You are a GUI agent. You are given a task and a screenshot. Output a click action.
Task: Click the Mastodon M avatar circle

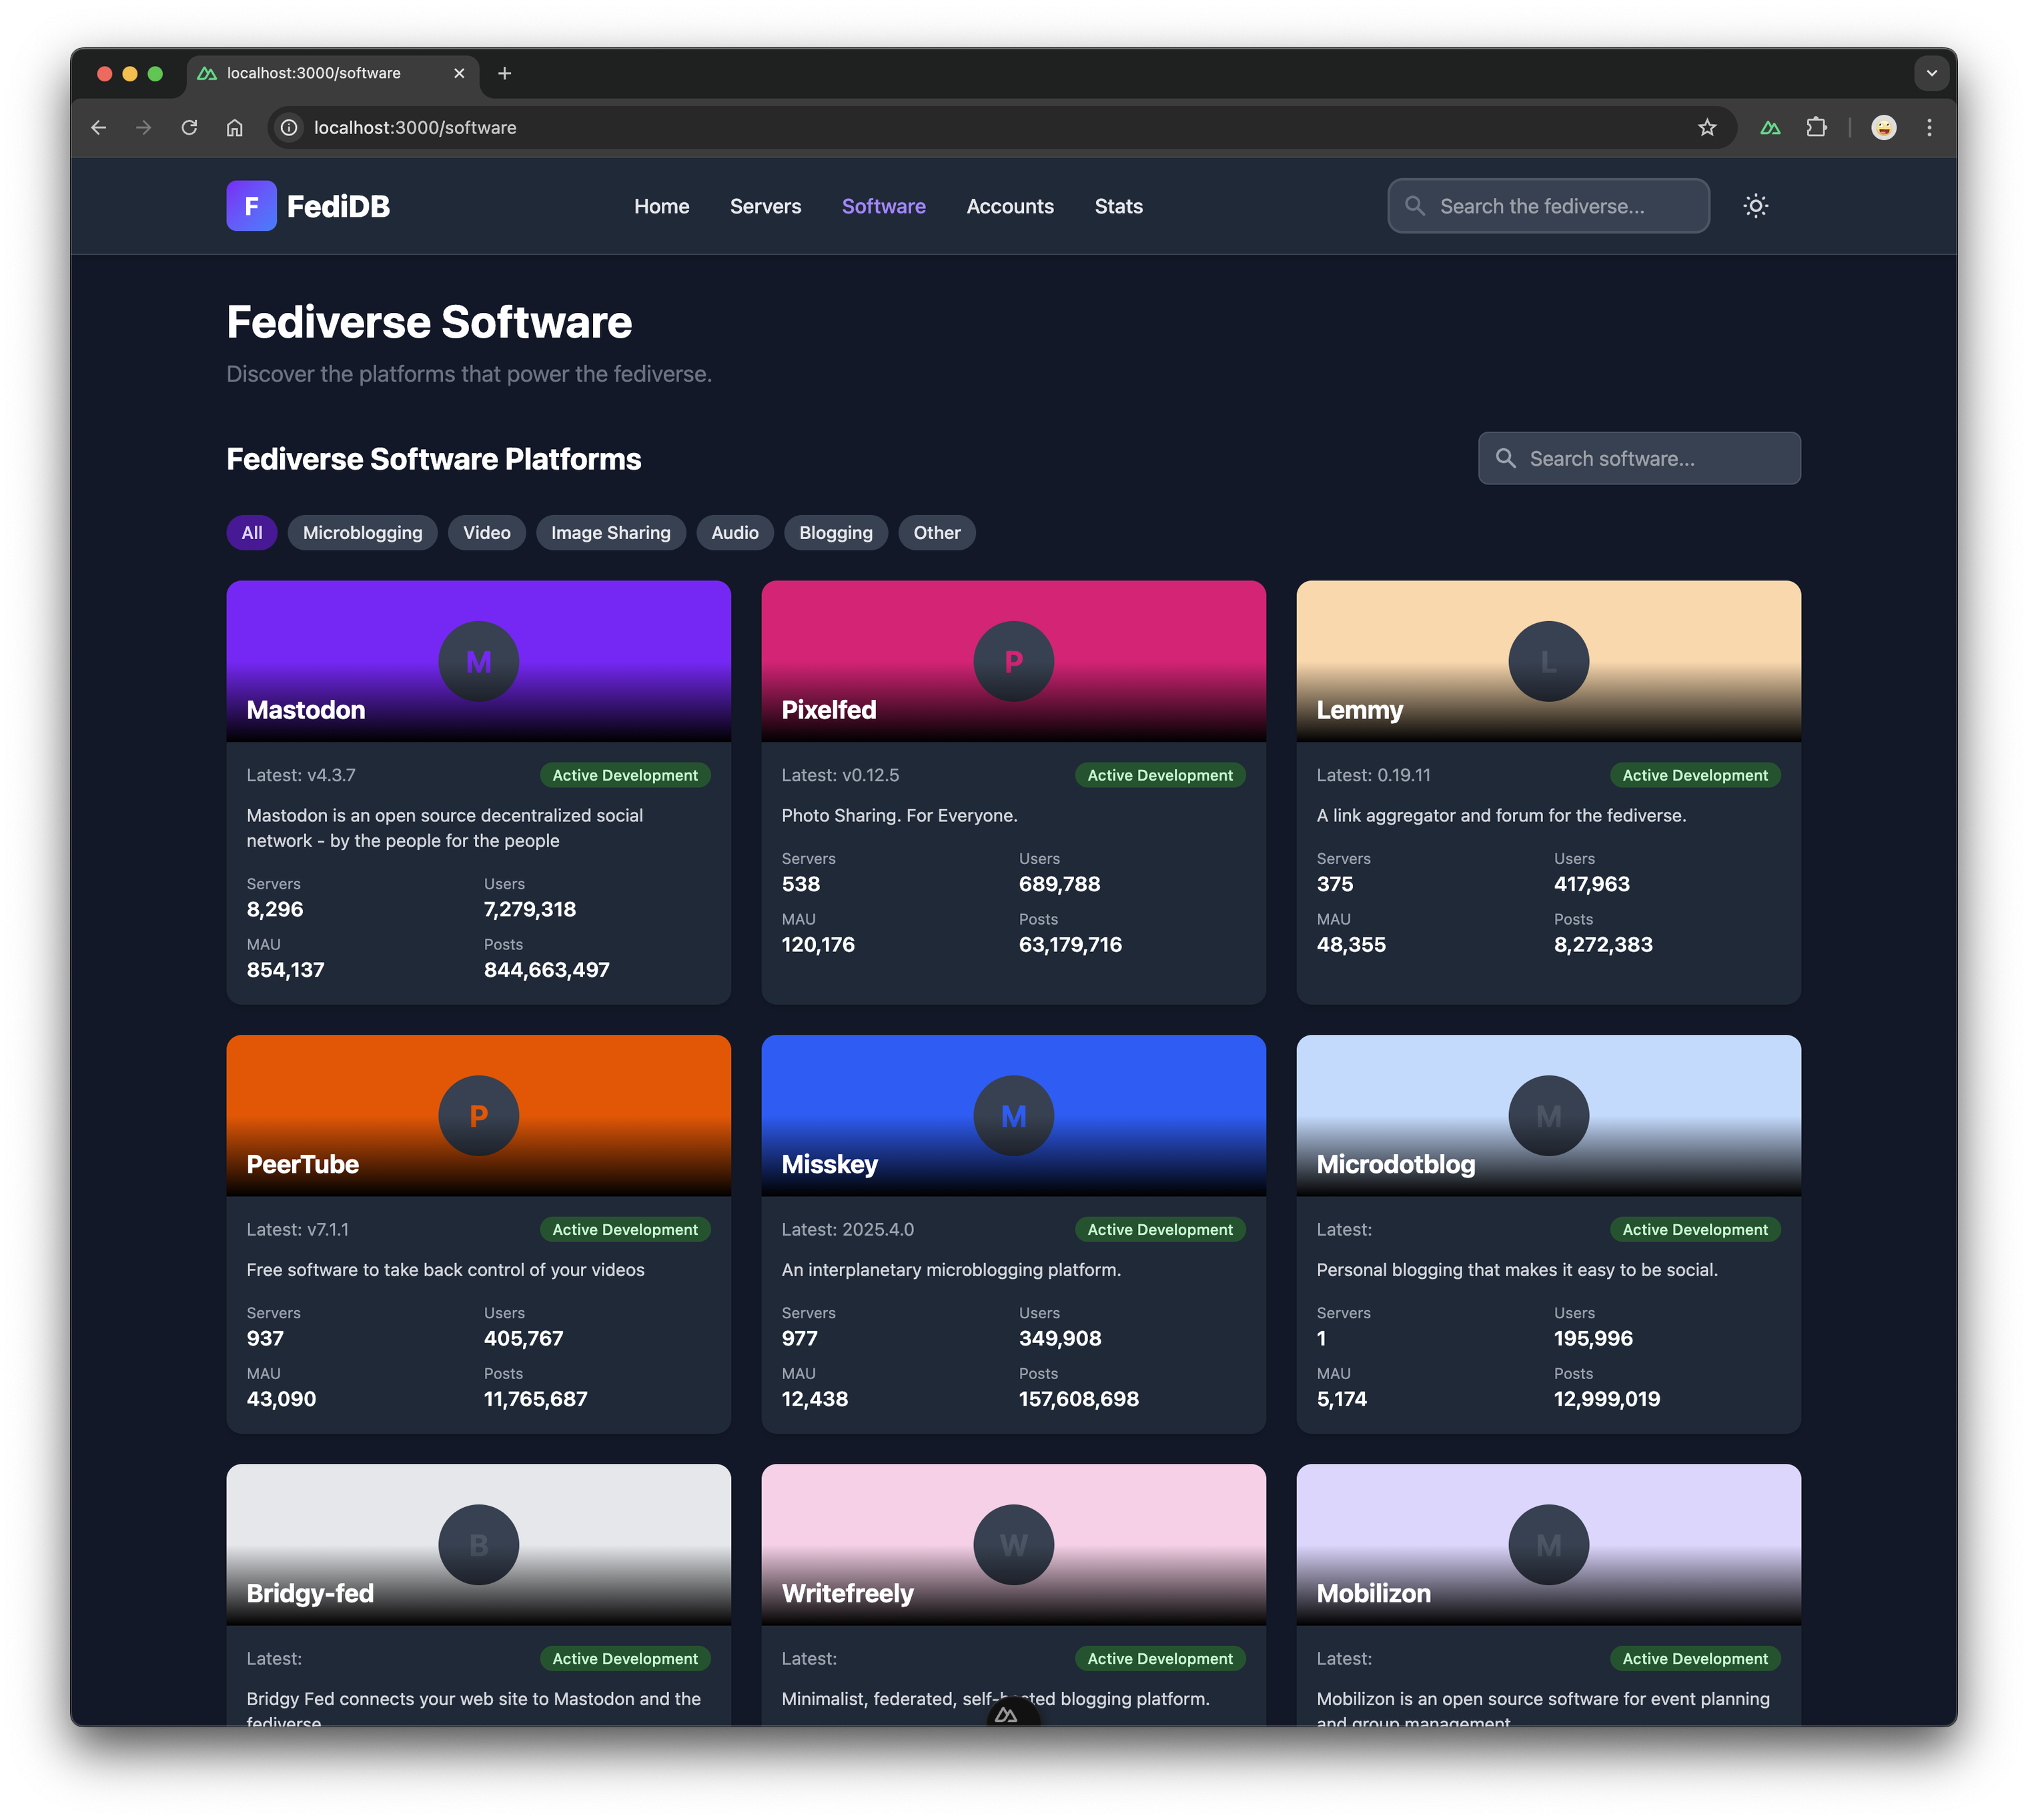pyautogui.click(x=478, y=661)
